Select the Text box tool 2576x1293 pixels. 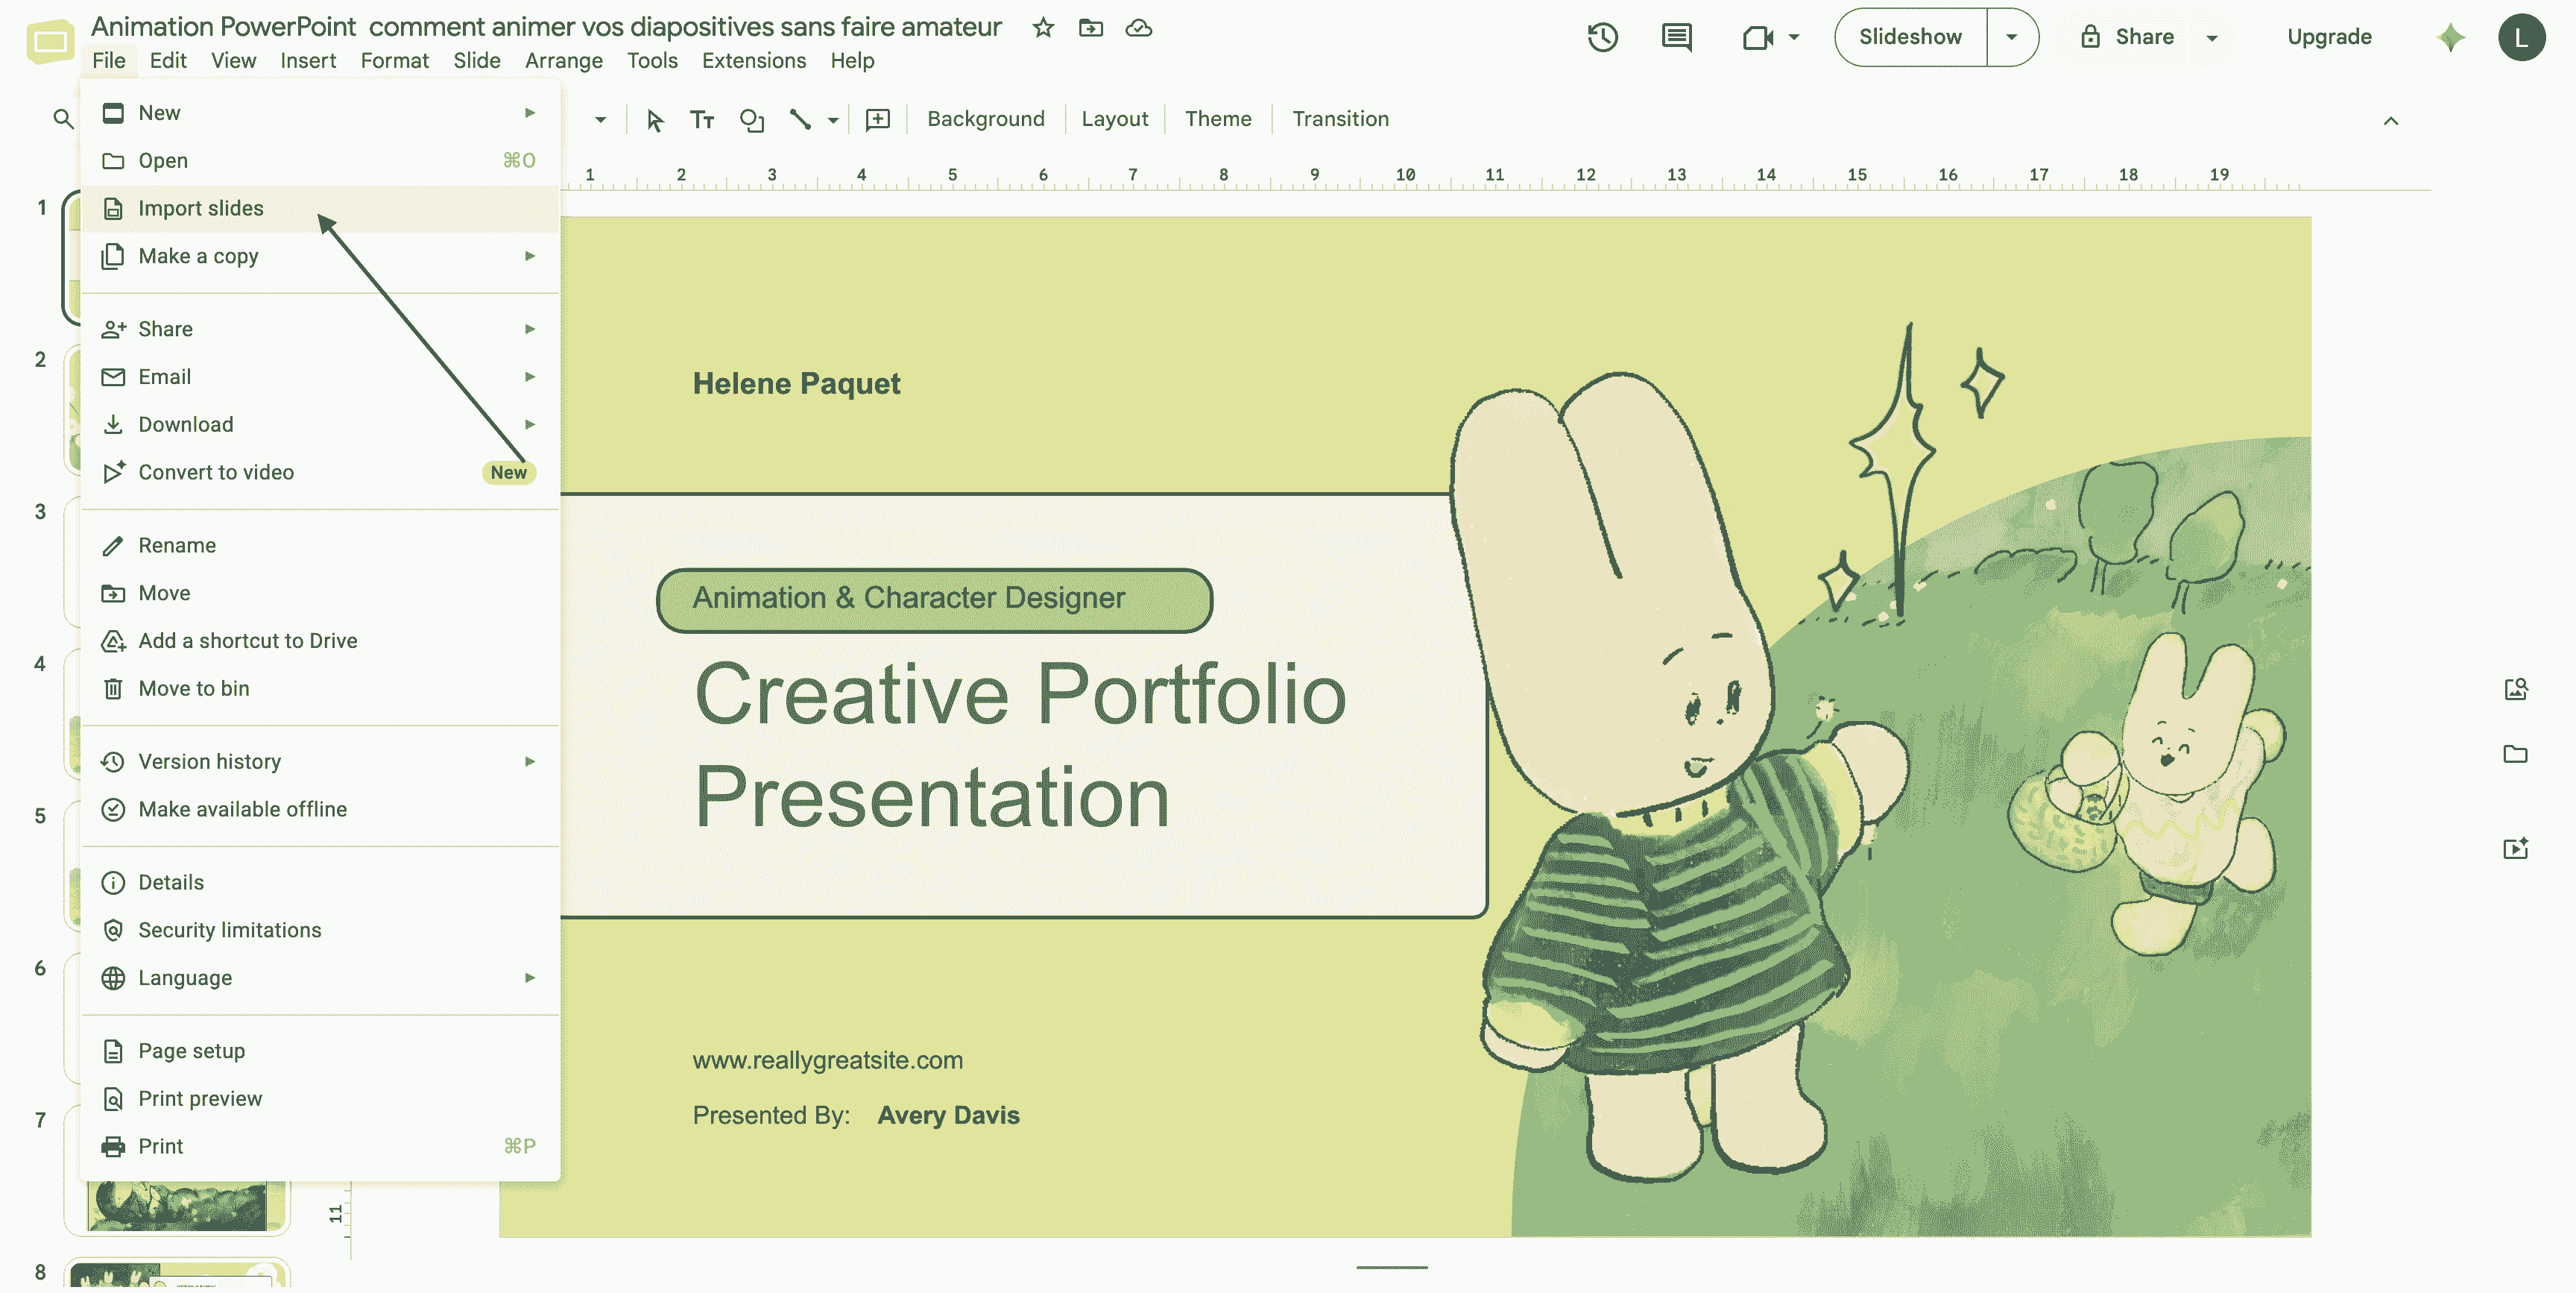click(x=702, y=119)
